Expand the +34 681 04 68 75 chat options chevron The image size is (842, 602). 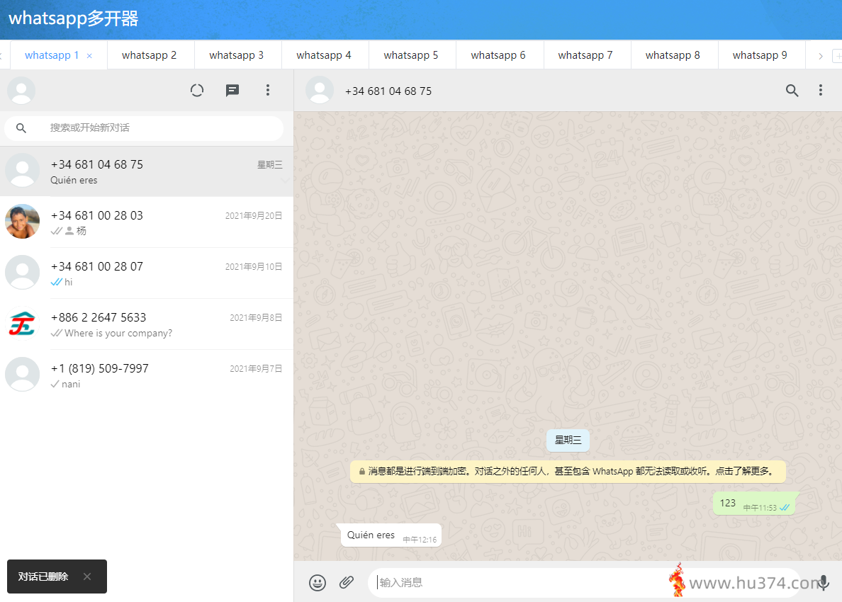coord(285,181)
